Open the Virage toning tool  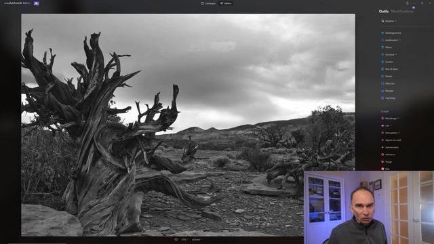tap(387, 161)
